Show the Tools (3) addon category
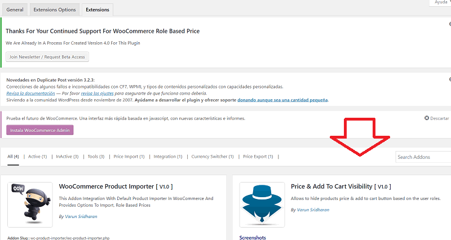The image size is (451, 240). click(96, 157)
